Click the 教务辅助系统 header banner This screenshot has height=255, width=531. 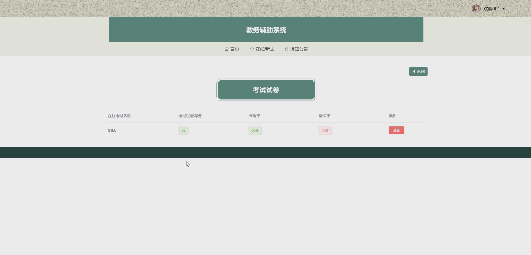[266, 30]
